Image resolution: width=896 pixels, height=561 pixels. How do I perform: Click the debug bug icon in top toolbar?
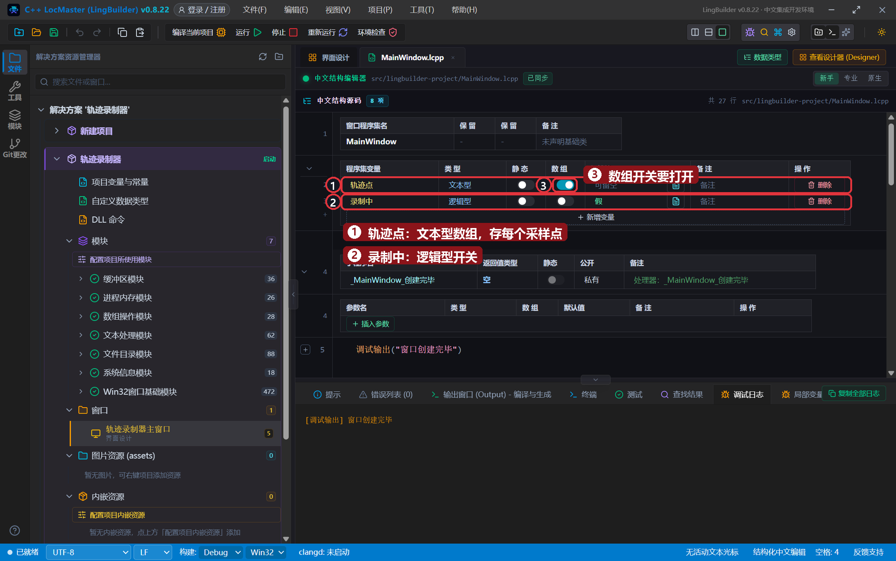pos(750,32)
